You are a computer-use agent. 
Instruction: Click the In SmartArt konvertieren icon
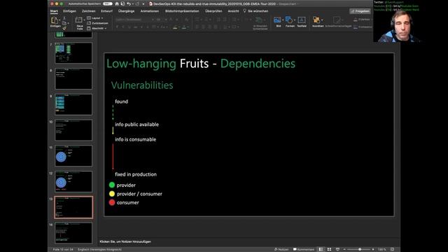(259, 20)
